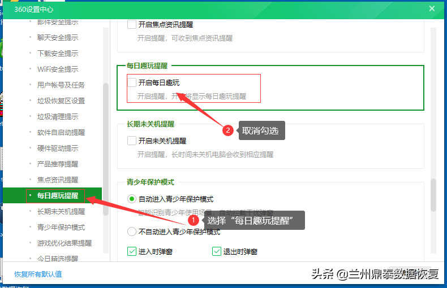
Task: Click the 青少年保护模式 section heading
Action: pyautogui.click(x=151, y=182)
